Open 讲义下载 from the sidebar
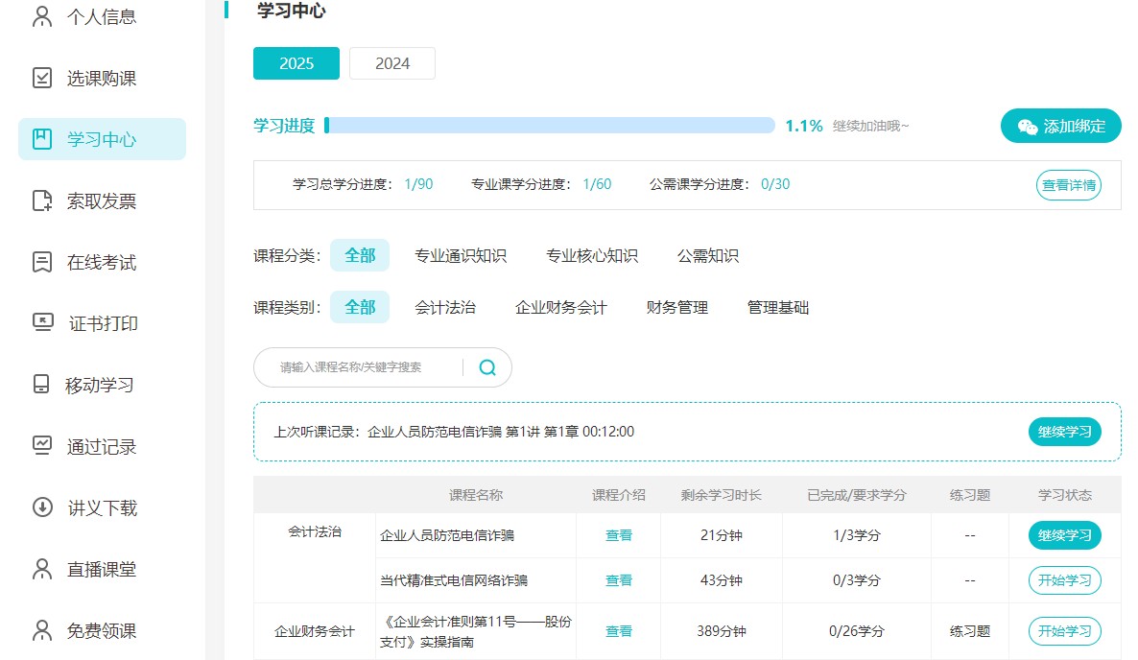 [x=100, y=507]
